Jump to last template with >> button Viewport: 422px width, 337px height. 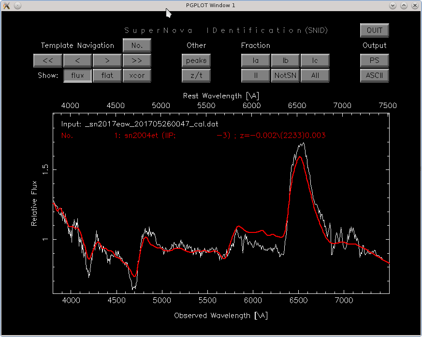137,61
